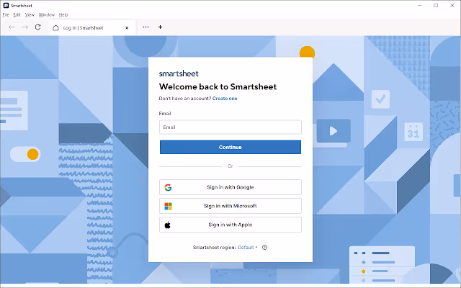The width and height of the screenshot is (461, 288).
Task: Open the region help question mark icon
Action: [264, 248]
